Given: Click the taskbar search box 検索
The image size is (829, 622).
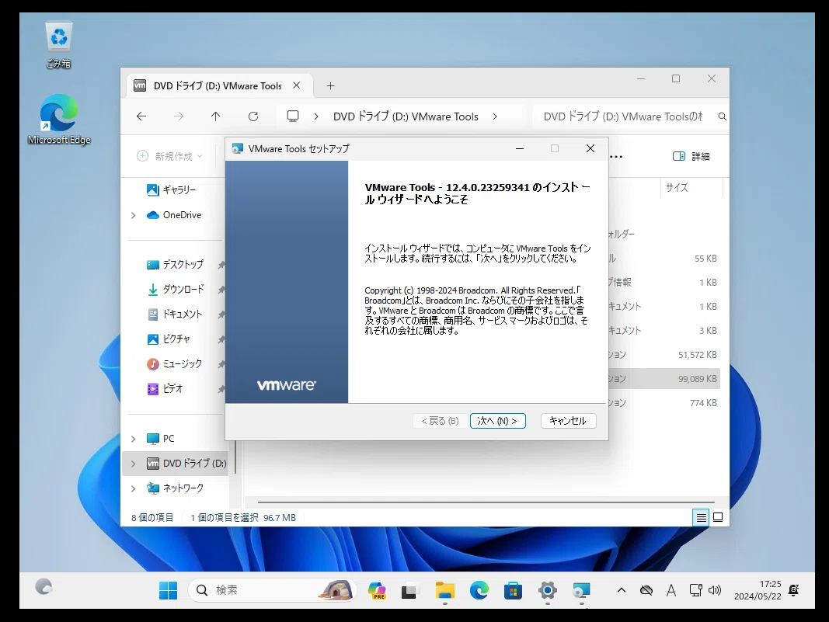Looking at the screenshot, I should click(x=273, y=590).
